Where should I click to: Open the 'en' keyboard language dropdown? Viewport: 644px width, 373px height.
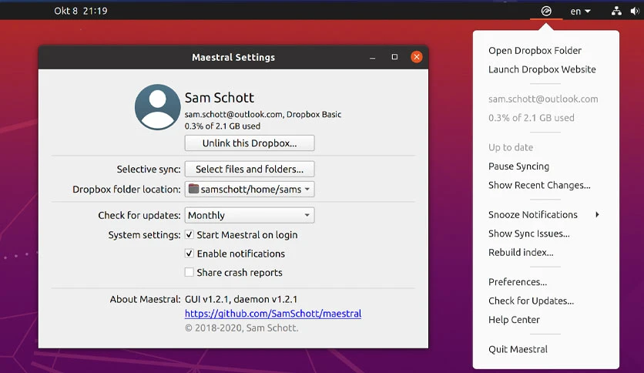[x=580, y=11]
